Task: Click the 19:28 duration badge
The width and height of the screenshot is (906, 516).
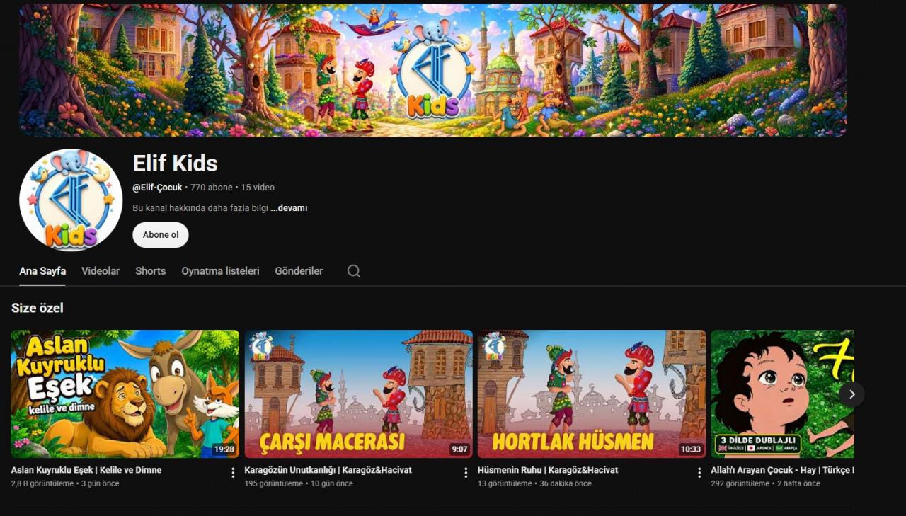Action: [x=224, y=449]
